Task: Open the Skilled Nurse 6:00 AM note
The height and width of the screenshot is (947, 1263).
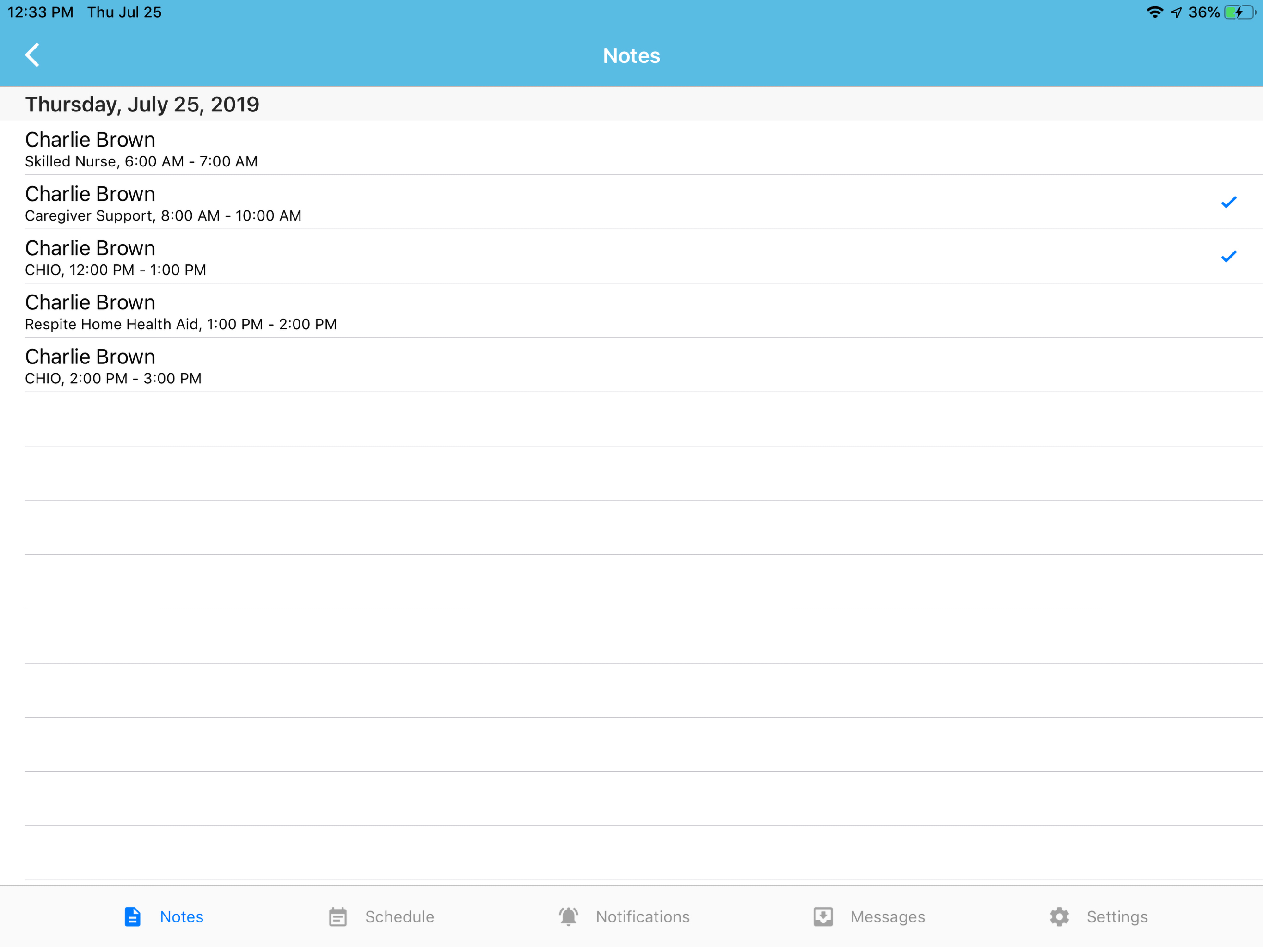Action: click(631, 148)
